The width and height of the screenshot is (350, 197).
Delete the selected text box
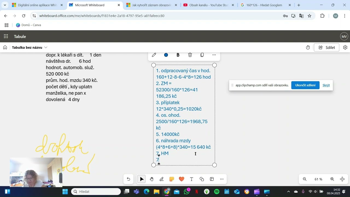(x=190, y=55)
